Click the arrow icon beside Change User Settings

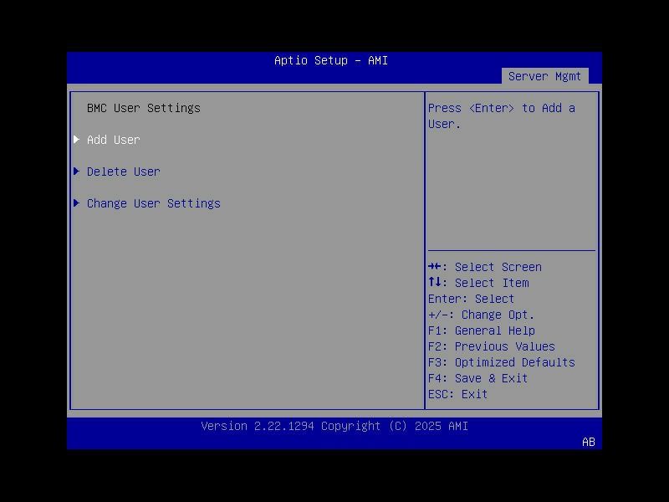[76, 203]
